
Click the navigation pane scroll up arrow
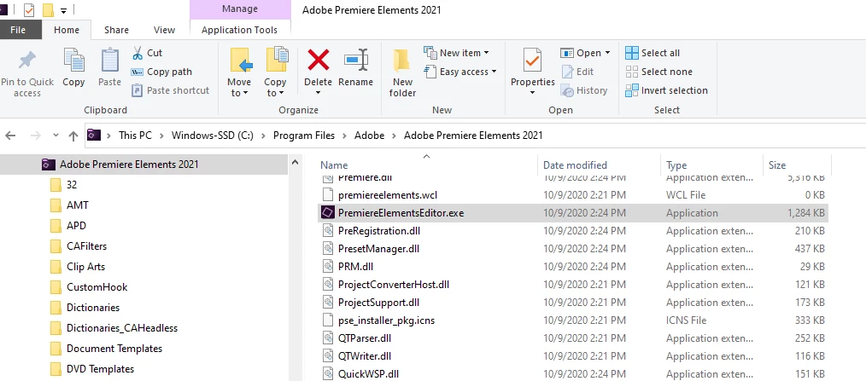tap(295, 163)
